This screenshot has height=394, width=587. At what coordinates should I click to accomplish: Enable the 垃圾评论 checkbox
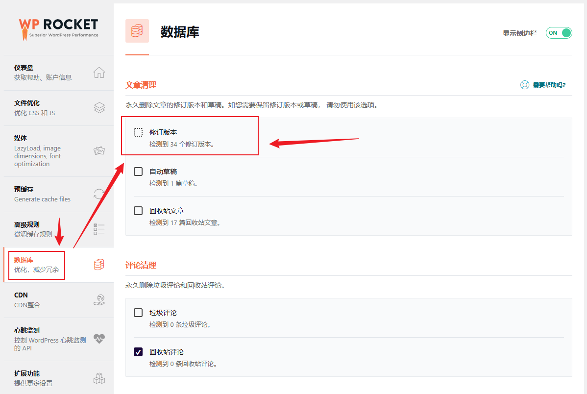pyautogui.click(x=138, y=313)
